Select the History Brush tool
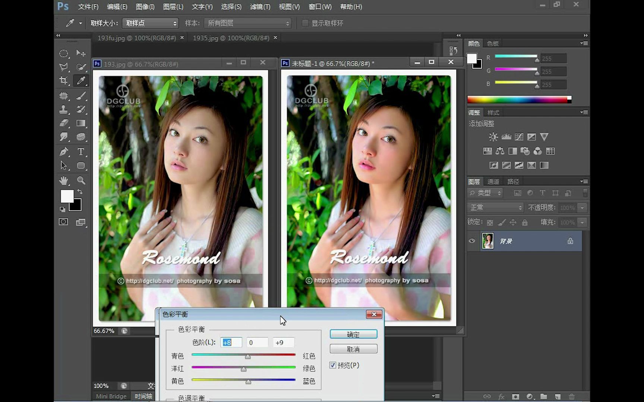 pyautogui.click(x=81, y=109)
